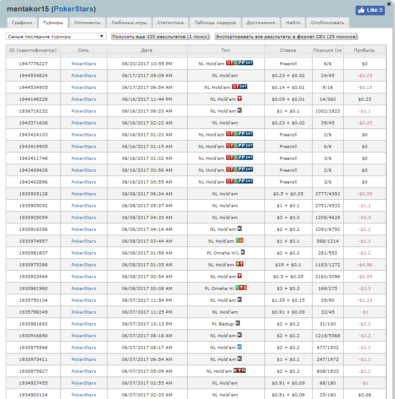Click the K icon in row 1930916690

239,335
